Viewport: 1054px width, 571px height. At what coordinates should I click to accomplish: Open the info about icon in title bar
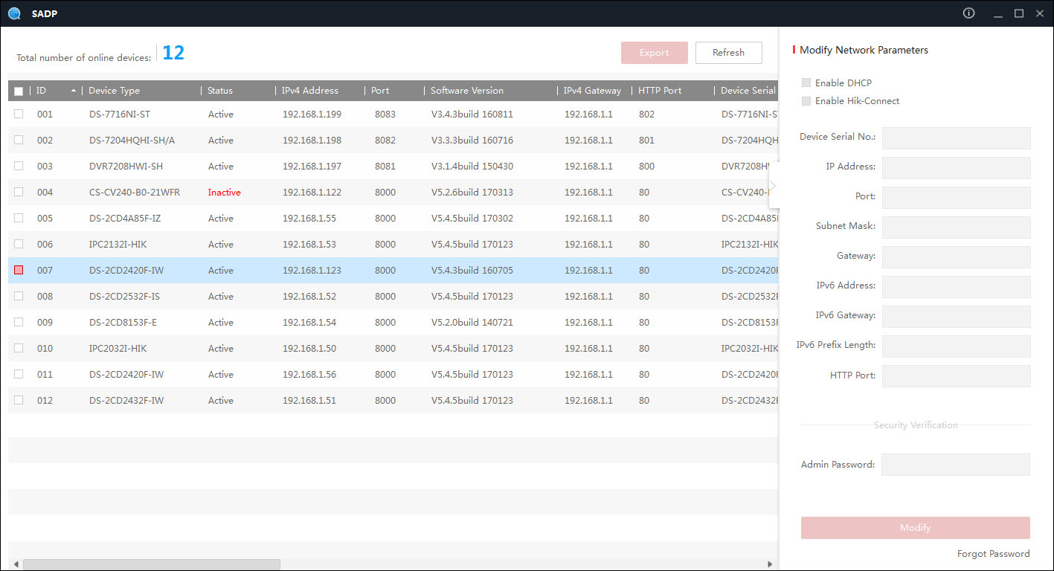click(968, 13)
